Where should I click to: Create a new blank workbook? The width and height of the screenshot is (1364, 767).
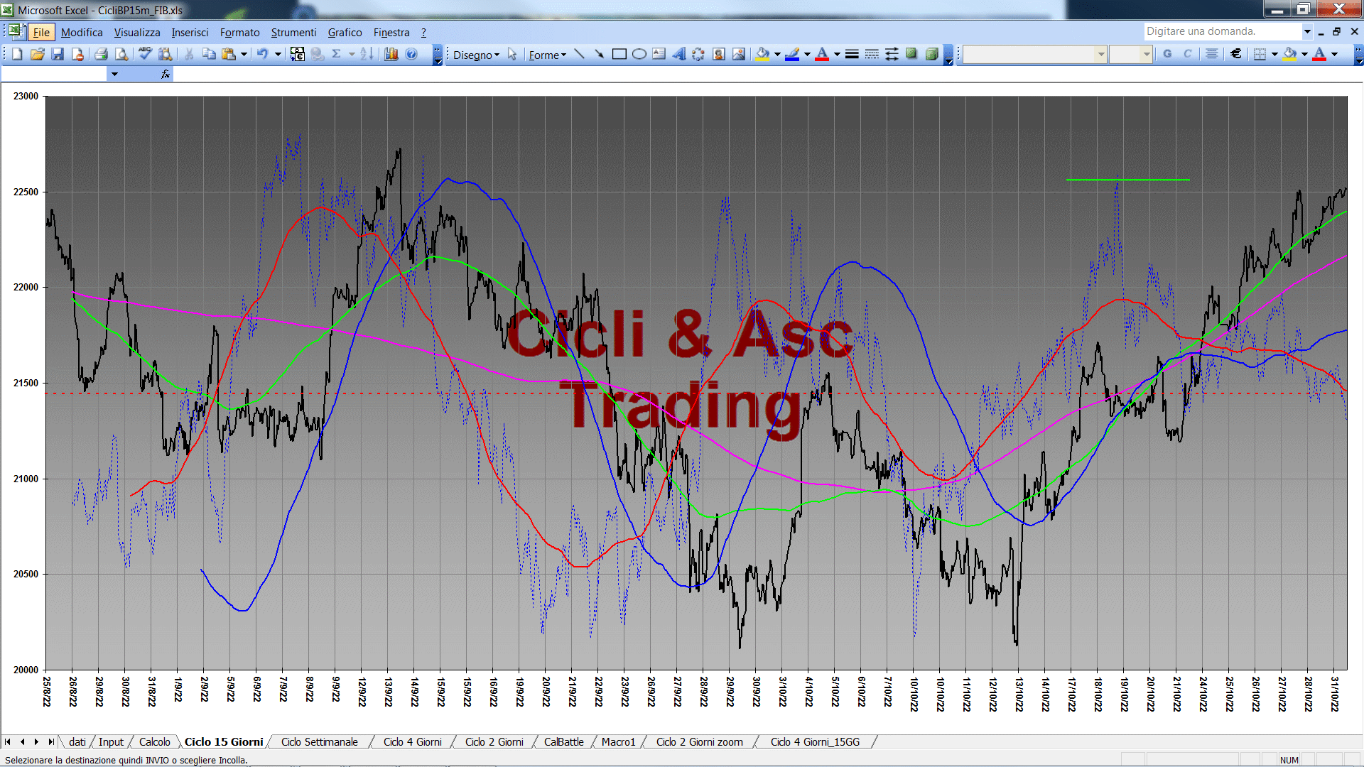click(17, 54)
